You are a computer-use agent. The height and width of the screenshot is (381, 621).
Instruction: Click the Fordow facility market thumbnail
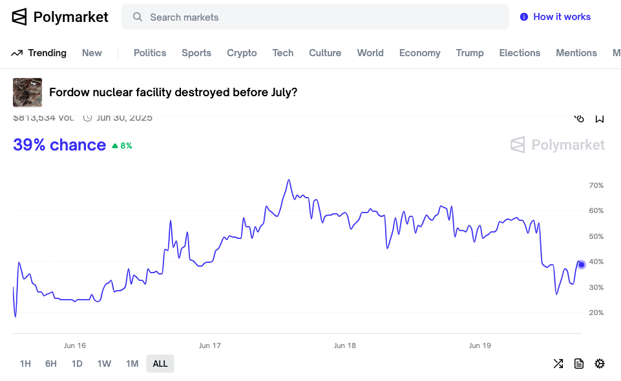pyautogui.click(x=27, y=92)
